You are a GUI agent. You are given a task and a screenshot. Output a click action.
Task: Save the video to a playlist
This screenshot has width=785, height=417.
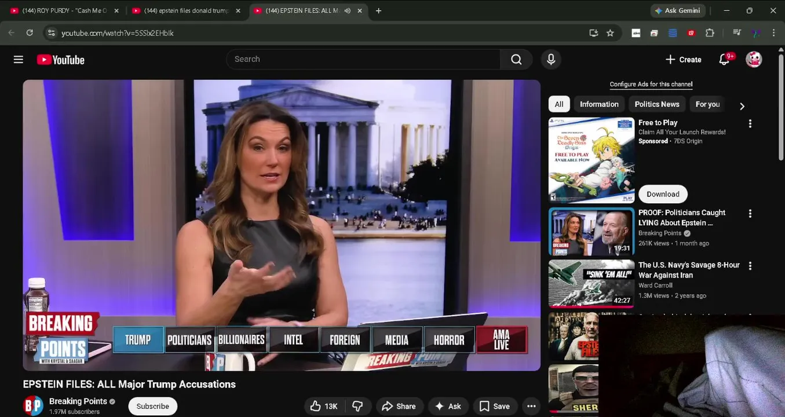(x=495, y=406)
